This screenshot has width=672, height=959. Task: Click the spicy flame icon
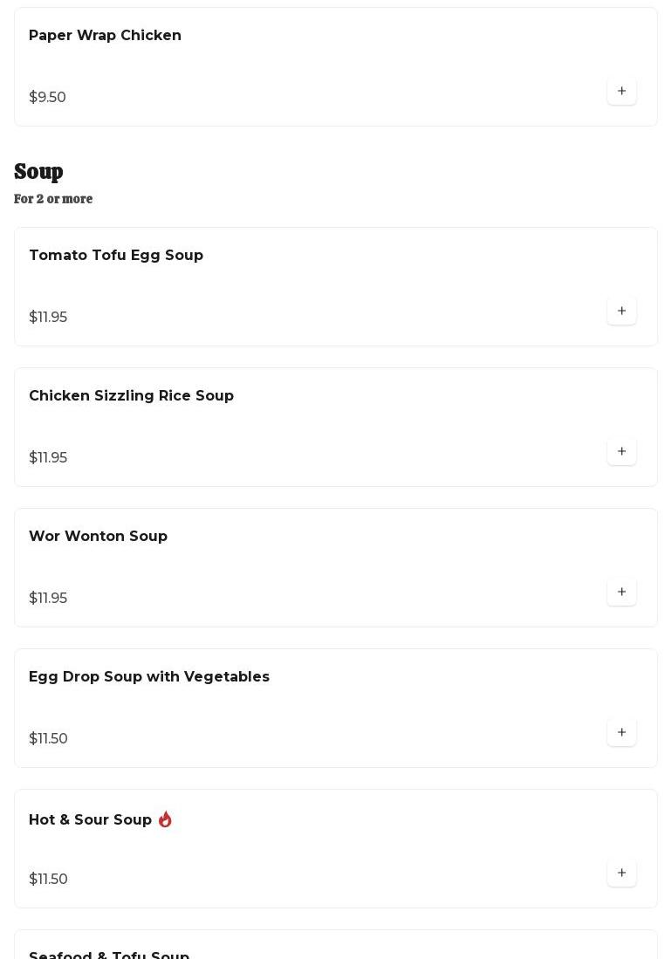click(x=165, y=819)
